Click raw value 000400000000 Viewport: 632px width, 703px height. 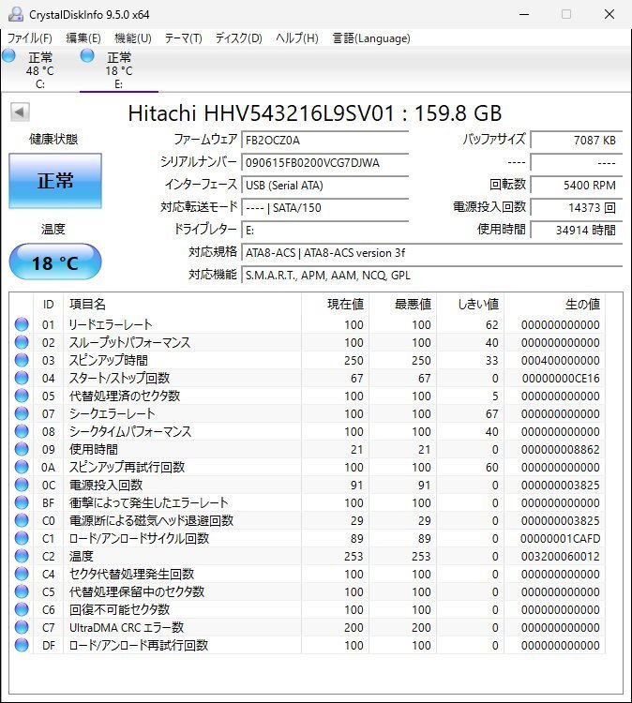click(x=561, y=361)
